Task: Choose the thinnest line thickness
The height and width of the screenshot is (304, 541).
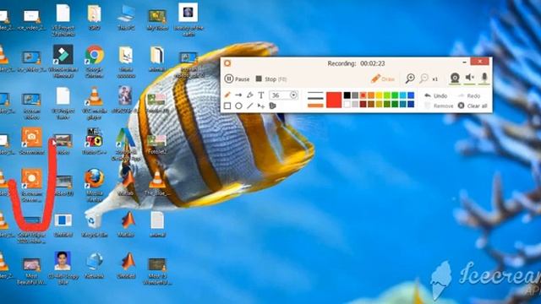Action: 315,93
